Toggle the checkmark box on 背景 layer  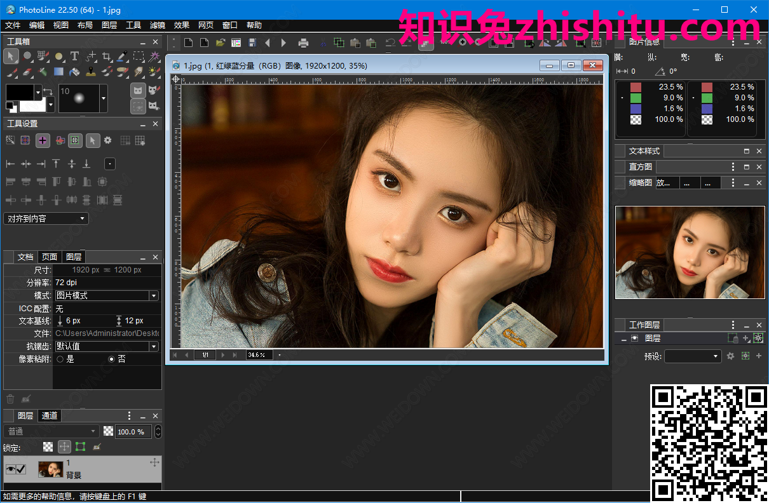coord(21,469)
